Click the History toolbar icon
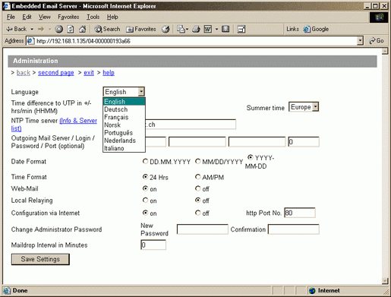Screen dimensions: 391x297 coord(166,29)
